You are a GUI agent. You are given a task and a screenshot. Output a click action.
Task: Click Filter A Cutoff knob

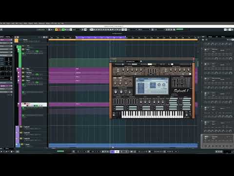click(x=115, y=84)
